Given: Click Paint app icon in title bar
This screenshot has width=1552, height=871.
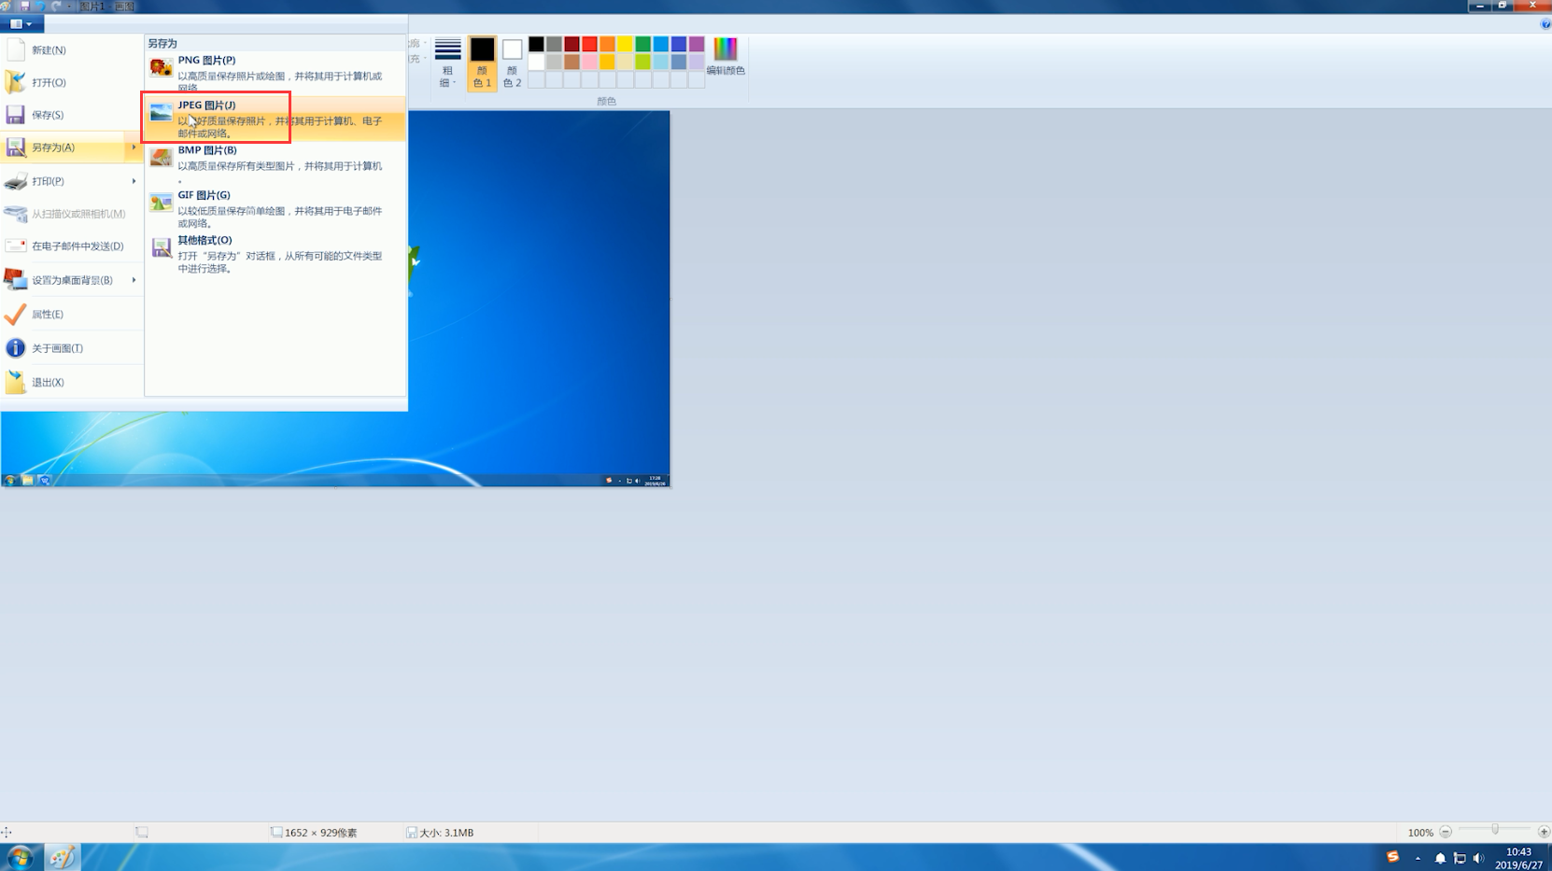Looking at the screenshot, I should [7, 6].
